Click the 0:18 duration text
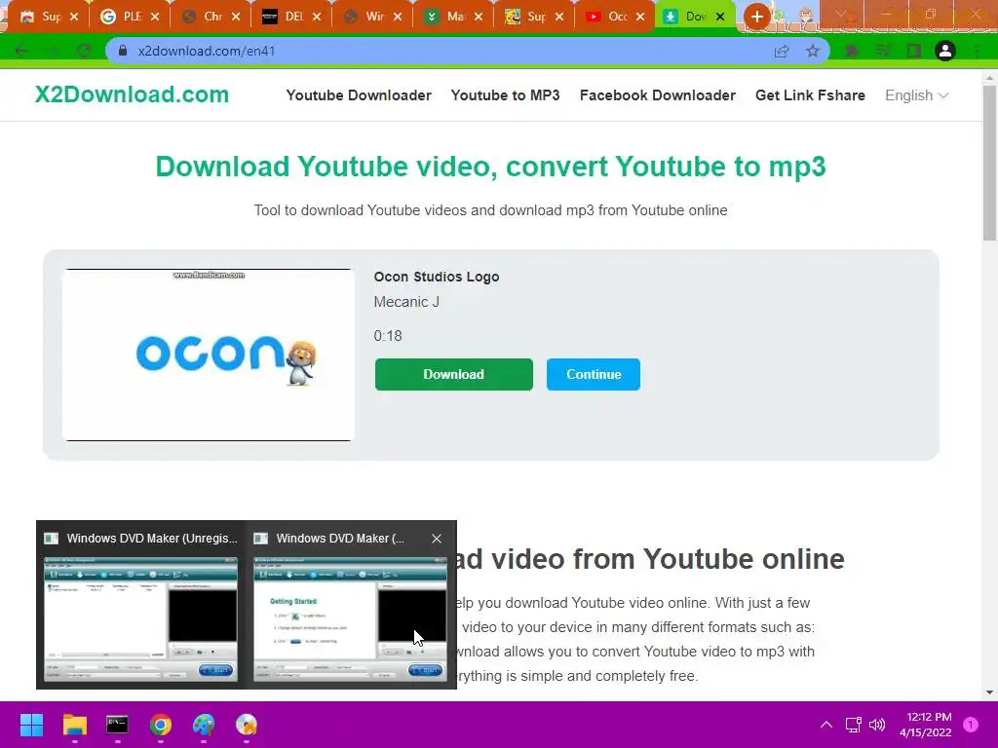 click(388, 336)
